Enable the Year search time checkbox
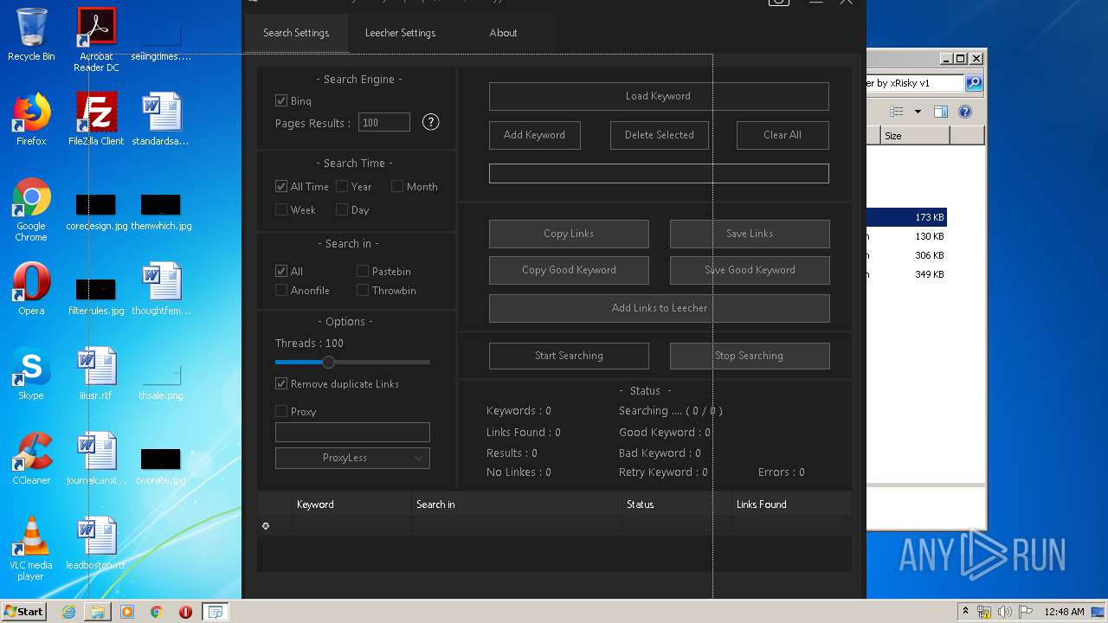 342,186
